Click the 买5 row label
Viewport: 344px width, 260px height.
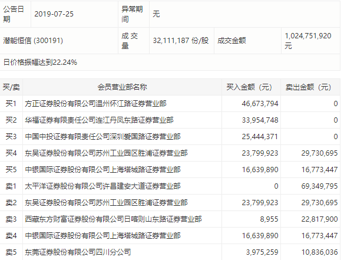(11, 170)
